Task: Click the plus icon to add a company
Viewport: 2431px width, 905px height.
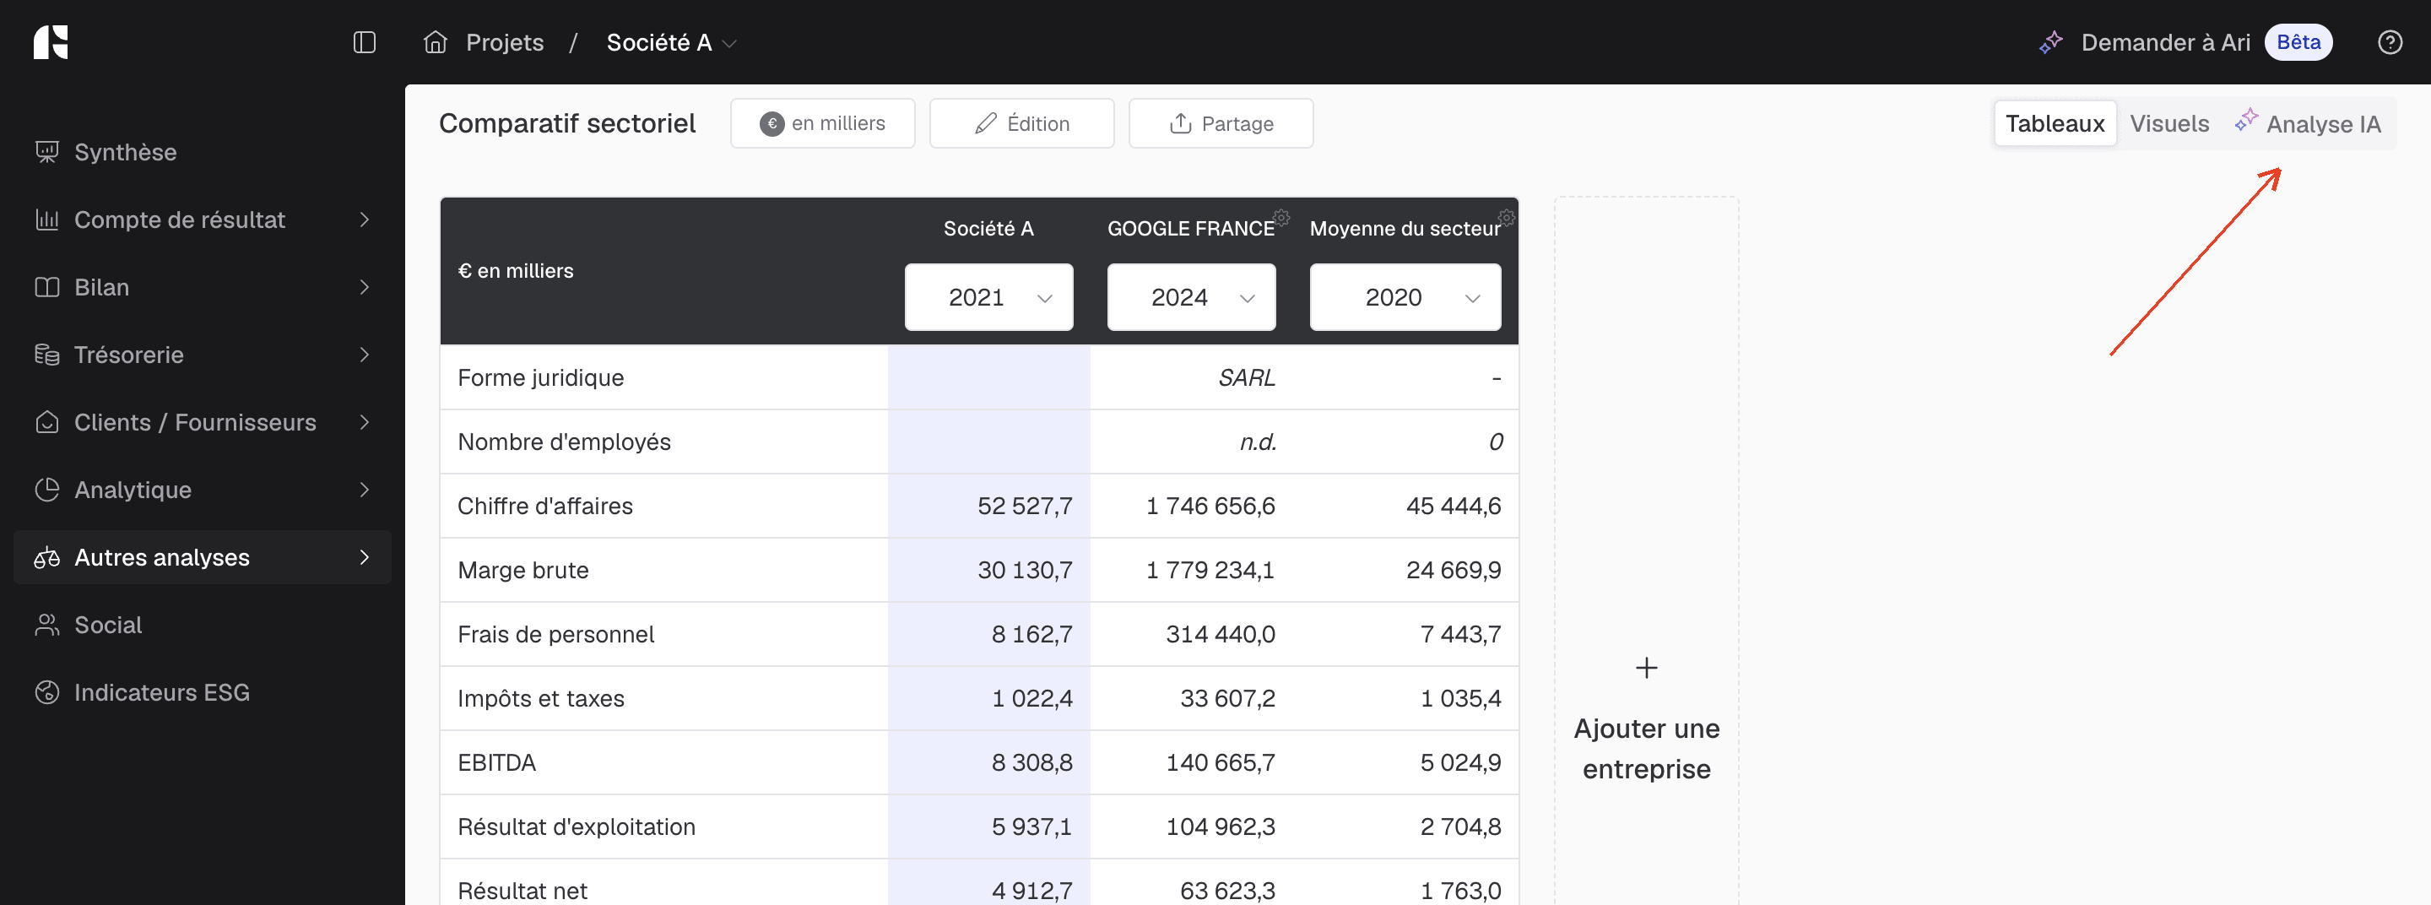Action: tap(1646, 668)
